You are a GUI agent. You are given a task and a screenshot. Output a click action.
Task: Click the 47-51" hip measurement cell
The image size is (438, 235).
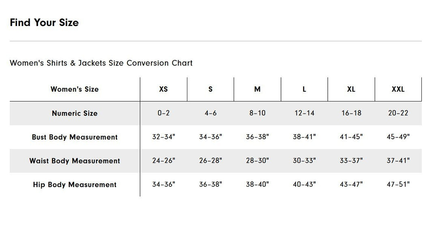click(x=398, y=184)
